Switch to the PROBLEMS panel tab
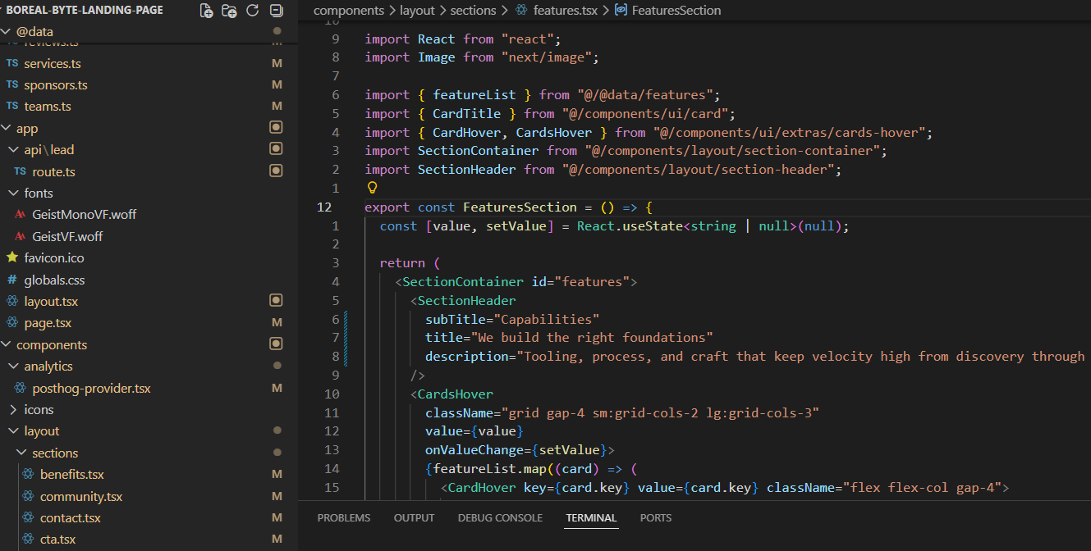This screenshot has width=1091, height=551. click(x=344, y=518)
